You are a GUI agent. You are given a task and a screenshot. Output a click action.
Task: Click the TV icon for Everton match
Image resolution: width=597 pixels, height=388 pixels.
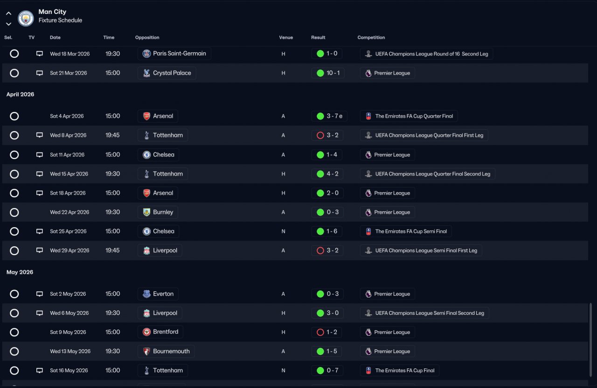click(40, 294)
